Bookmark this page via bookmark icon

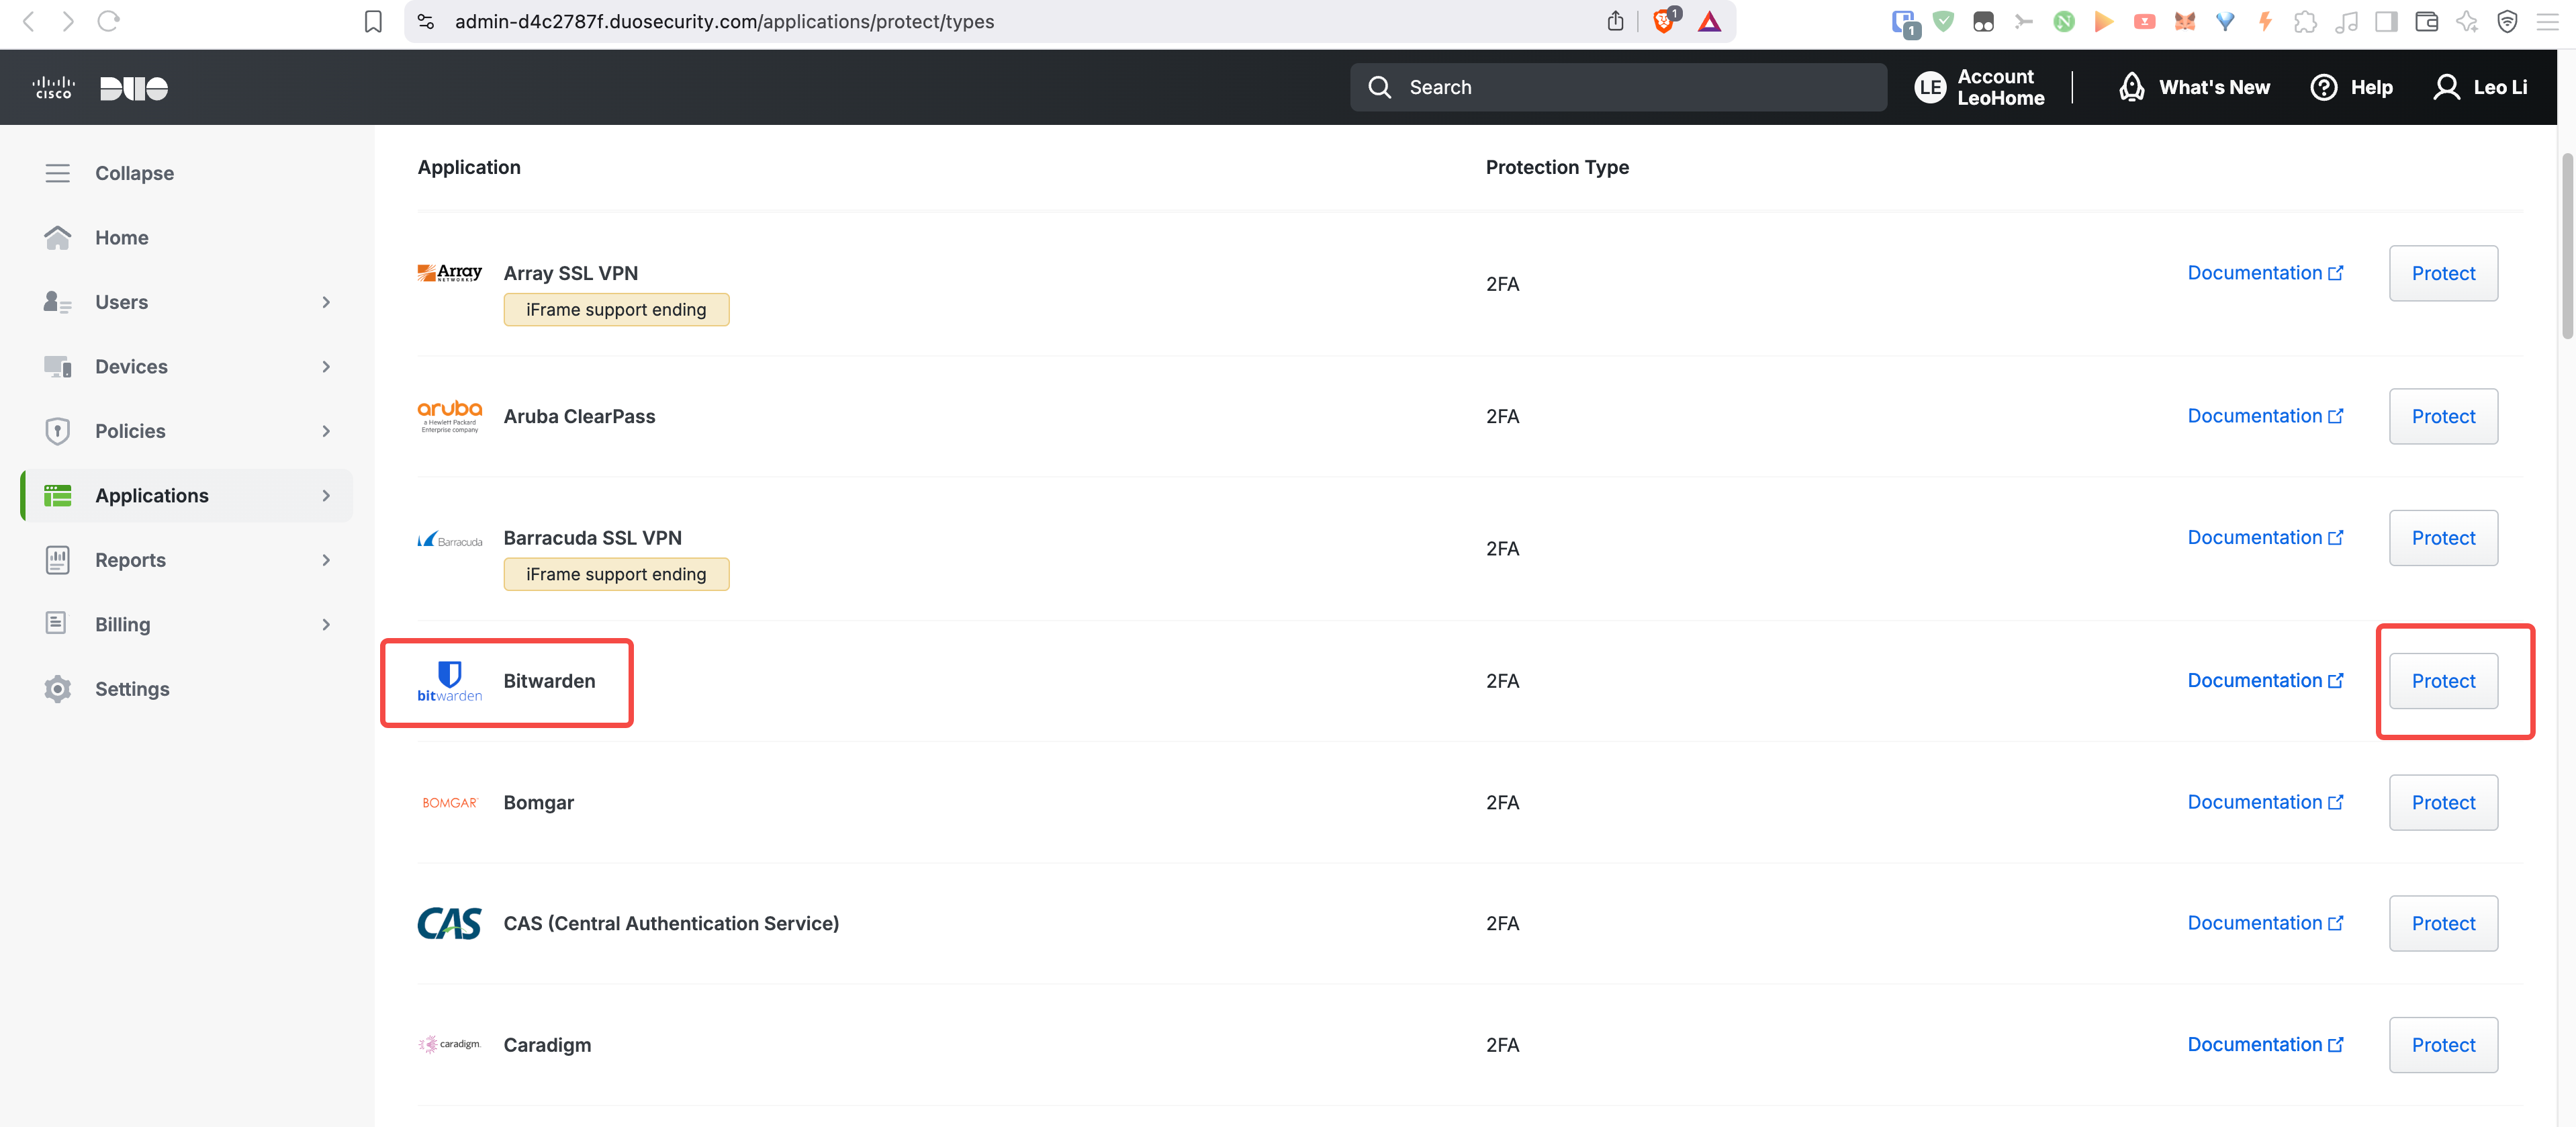(373, 22)
